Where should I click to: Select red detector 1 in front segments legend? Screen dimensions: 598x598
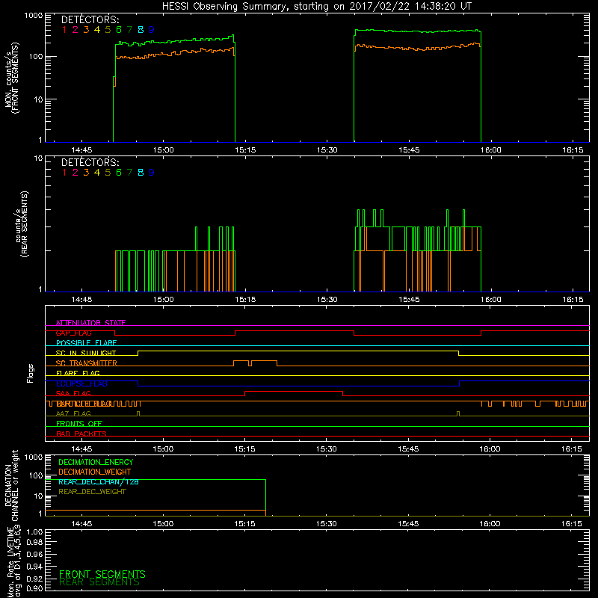click(x=64, y=30)
